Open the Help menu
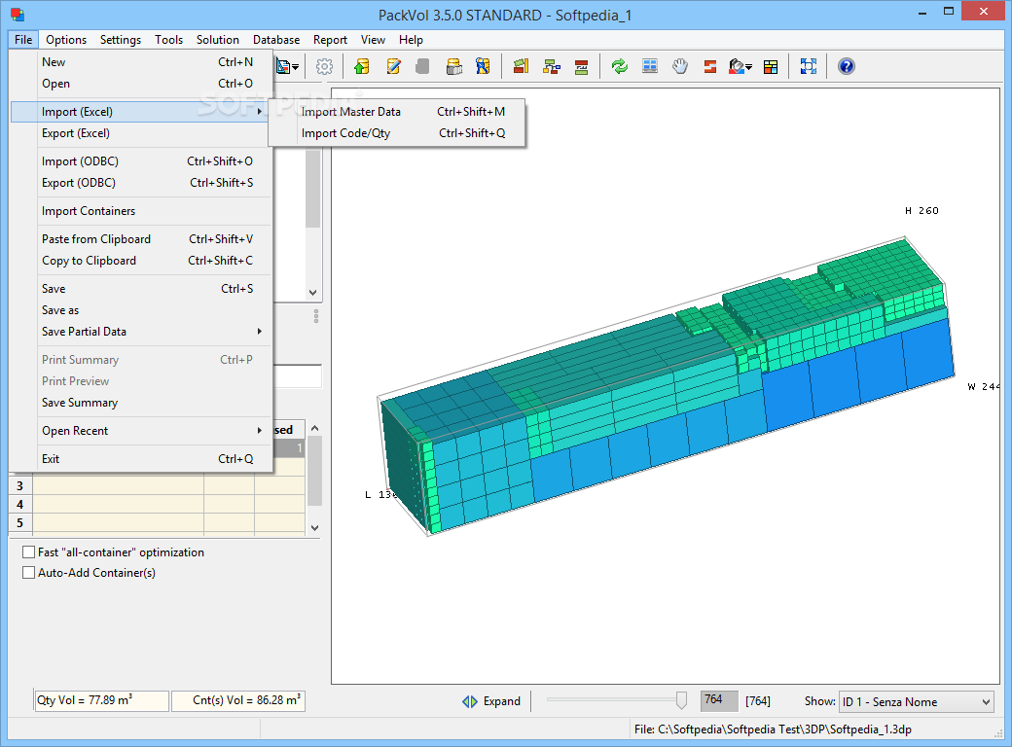Screen dimensions: 1012x747 pyautogui.click(x=411, y=39)
